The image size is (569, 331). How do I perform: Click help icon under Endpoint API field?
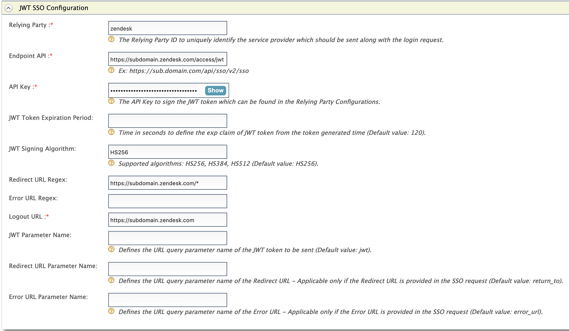pyautogui.click(x=111, y=70)
